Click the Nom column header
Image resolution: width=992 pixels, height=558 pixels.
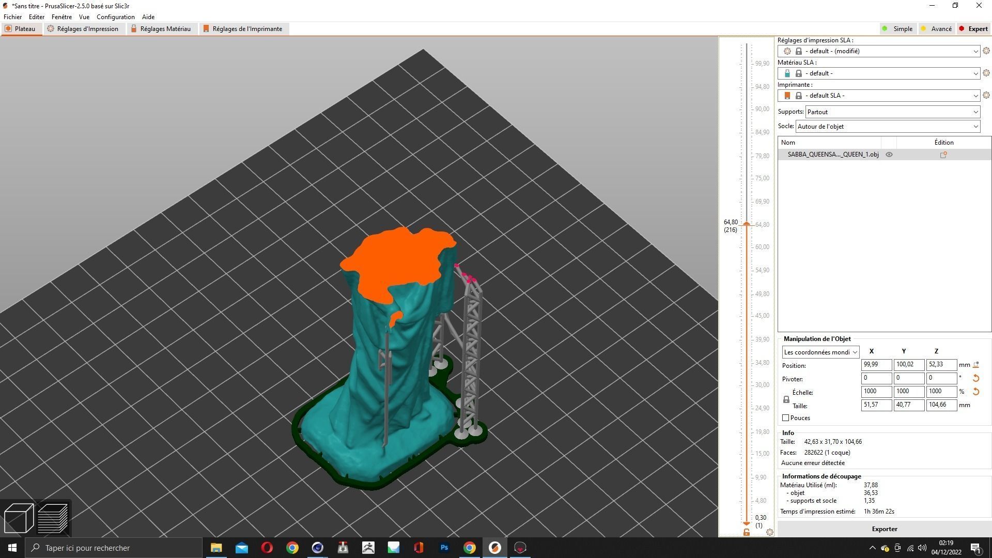829,143
